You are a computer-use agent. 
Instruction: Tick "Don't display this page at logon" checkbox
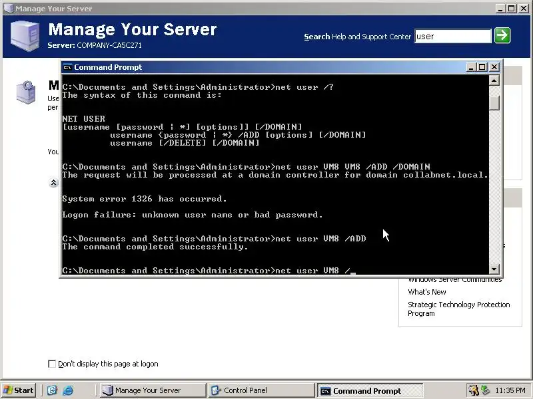[x=52, y=364]
